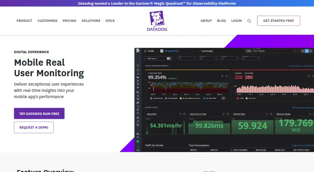314x172 pixels.
Task: Open the CUSTOMERS menu item
Action: (47, 21)
